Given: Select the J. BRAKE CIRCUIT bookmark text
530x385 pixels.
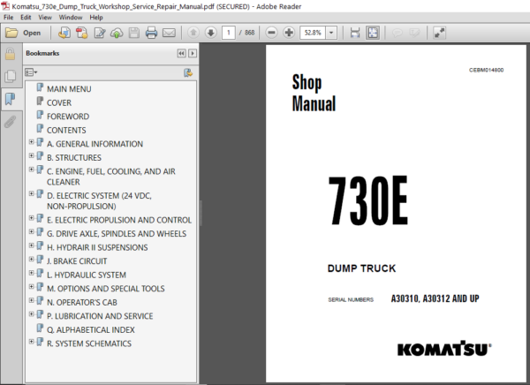Looking at the screenshot, I should click(77, 261).
